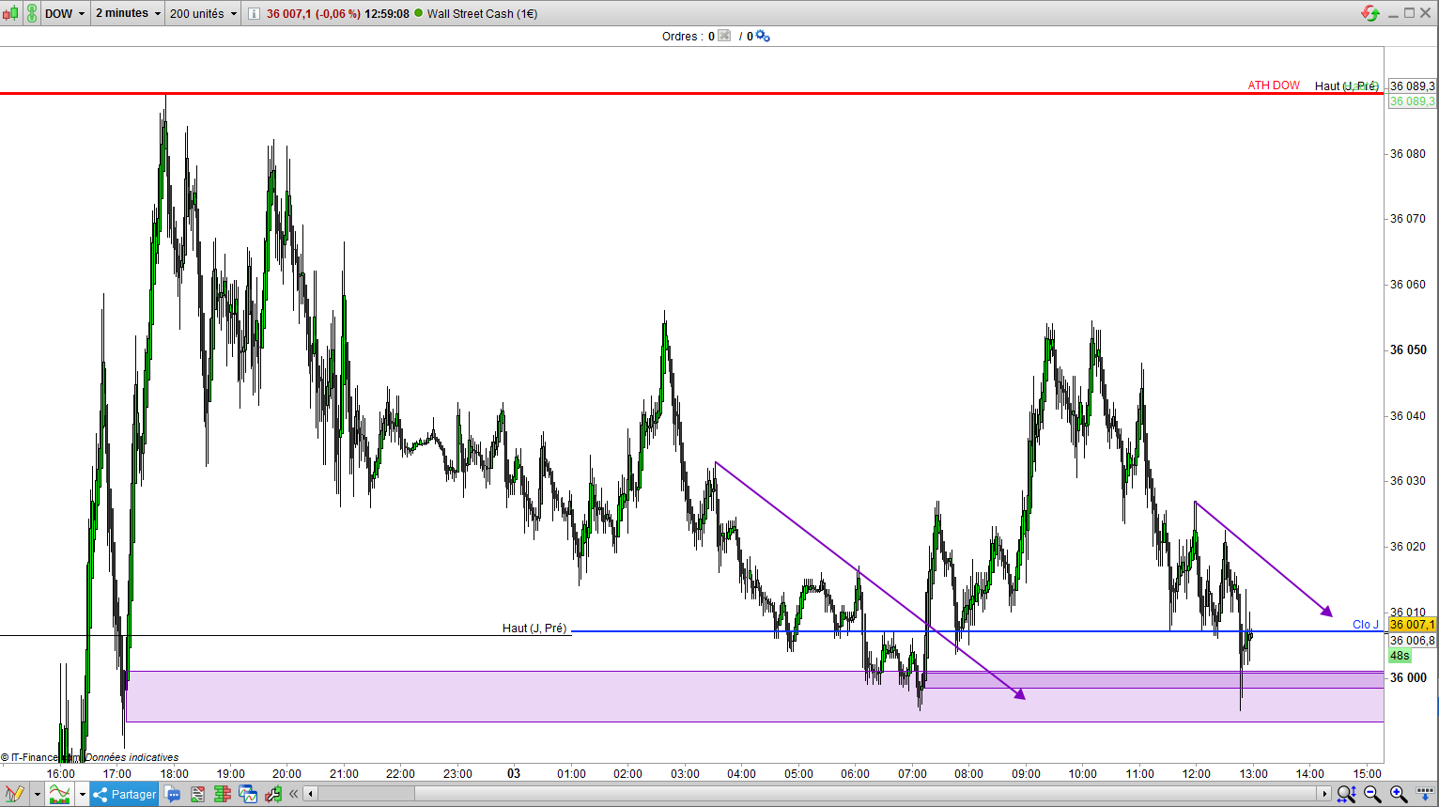Click the multiple chart windows icon

click(x=248, y=794)
